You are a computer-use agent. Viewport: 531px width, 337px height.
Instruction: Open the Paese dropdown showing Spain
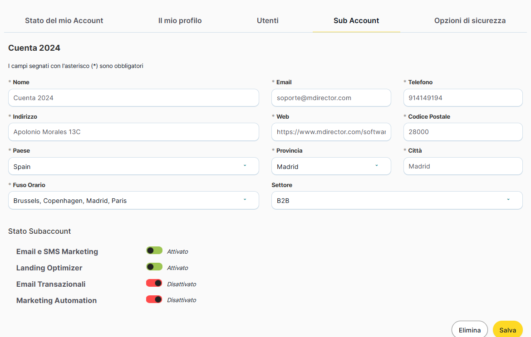point(133,166)
